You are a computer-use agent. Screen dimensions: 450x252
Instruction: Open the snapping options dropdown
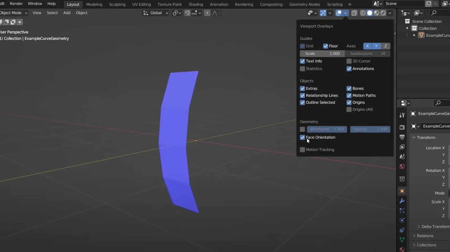(x=196, y=13)
